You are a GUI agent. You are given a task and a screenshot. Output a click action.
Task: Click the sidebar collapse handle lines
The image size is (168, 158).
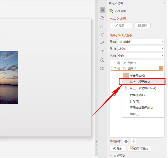[103, 3]
